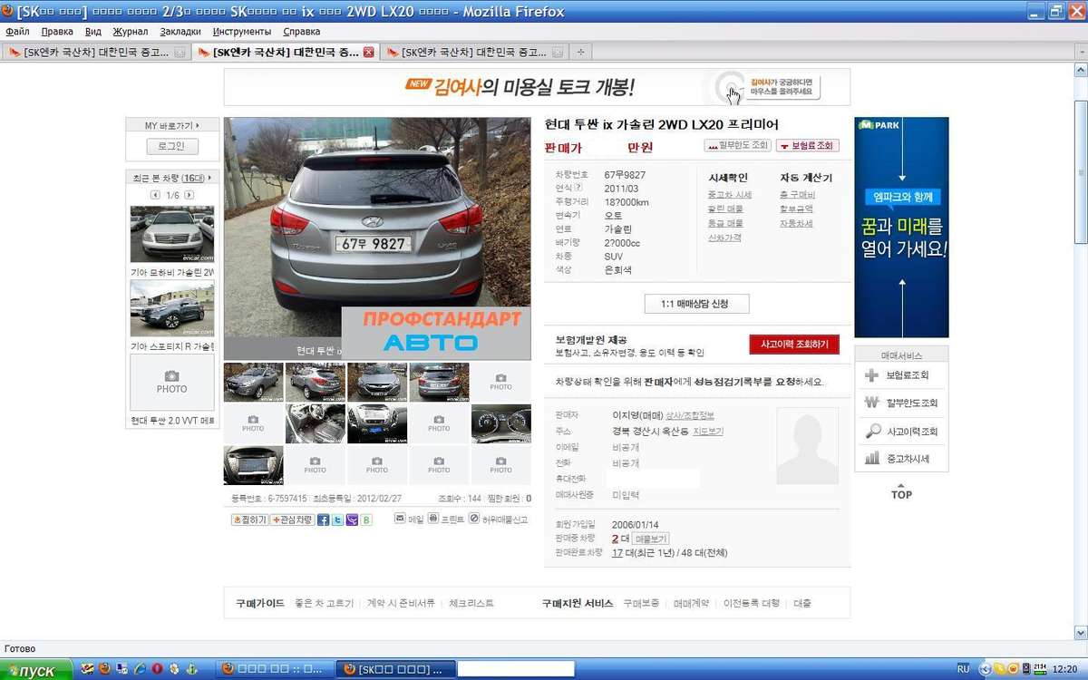Viewport: 1088px width, 680px height.
Task: Open the 총 구매비 link
Action: [797, 195]
